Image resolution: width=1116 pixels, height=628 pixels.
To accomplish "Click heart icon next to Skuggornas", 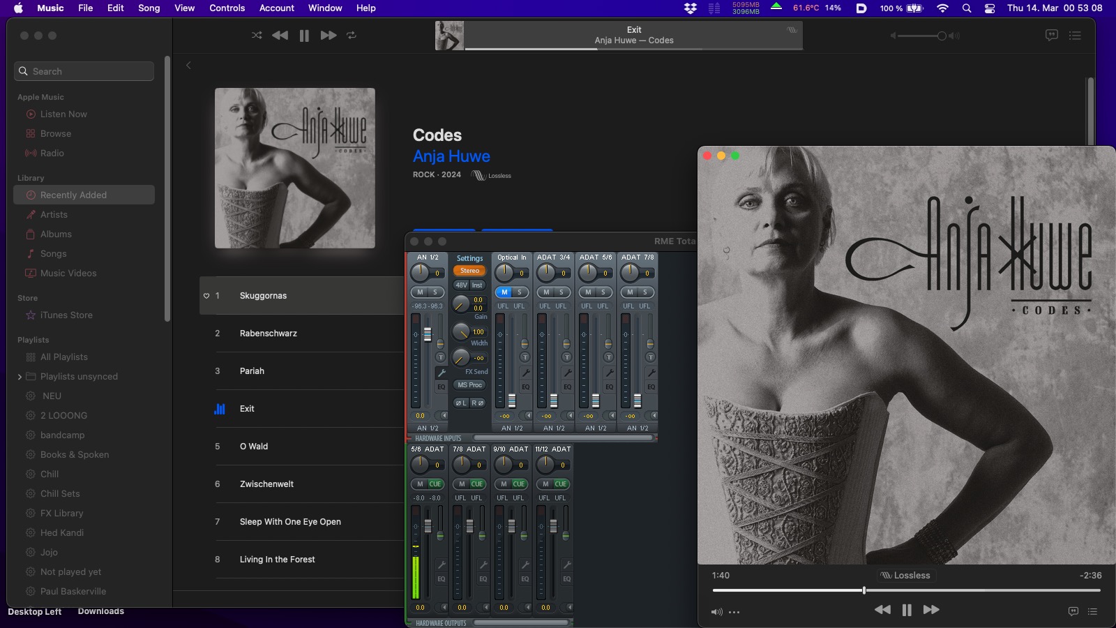I will (206, 296).
